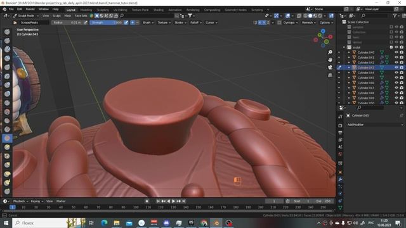Viewport: 406px width, 228px height.
Task: Open the modifier wrench properties tab
Action: [340, 179]
